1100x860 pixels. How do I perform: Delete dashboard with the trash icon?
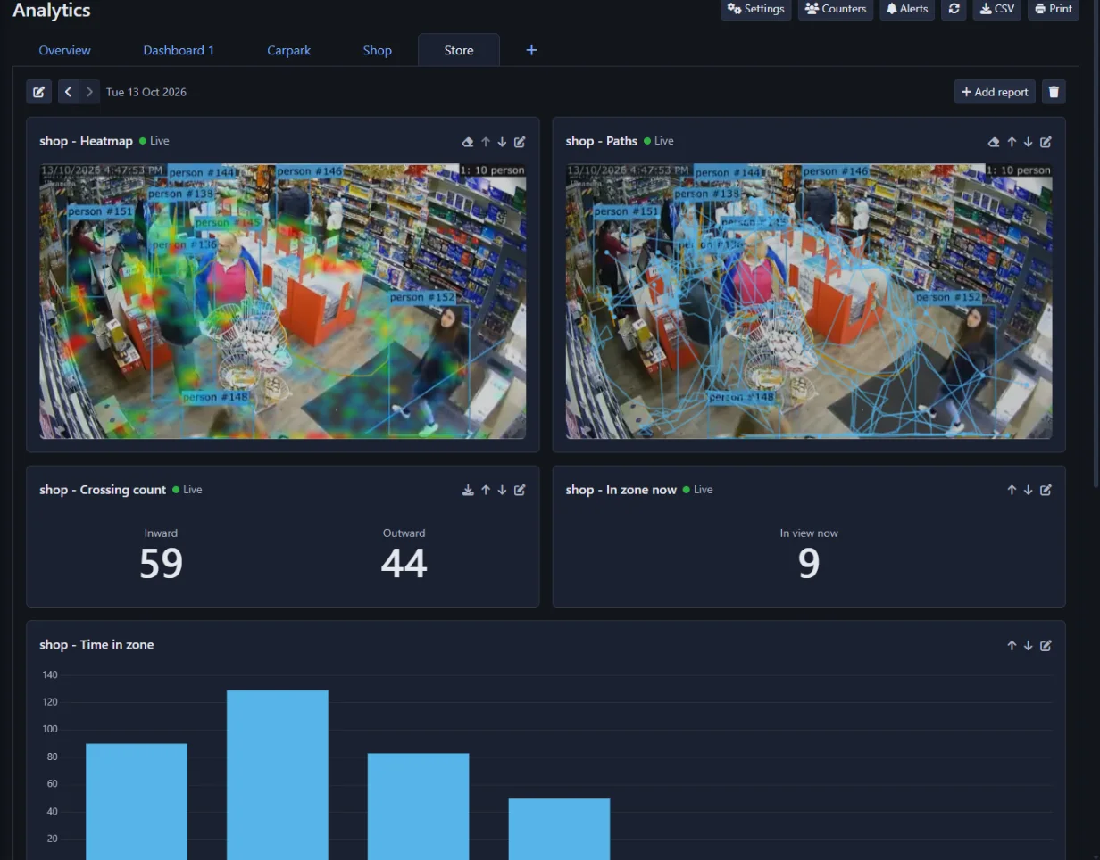click(1054, 92)
